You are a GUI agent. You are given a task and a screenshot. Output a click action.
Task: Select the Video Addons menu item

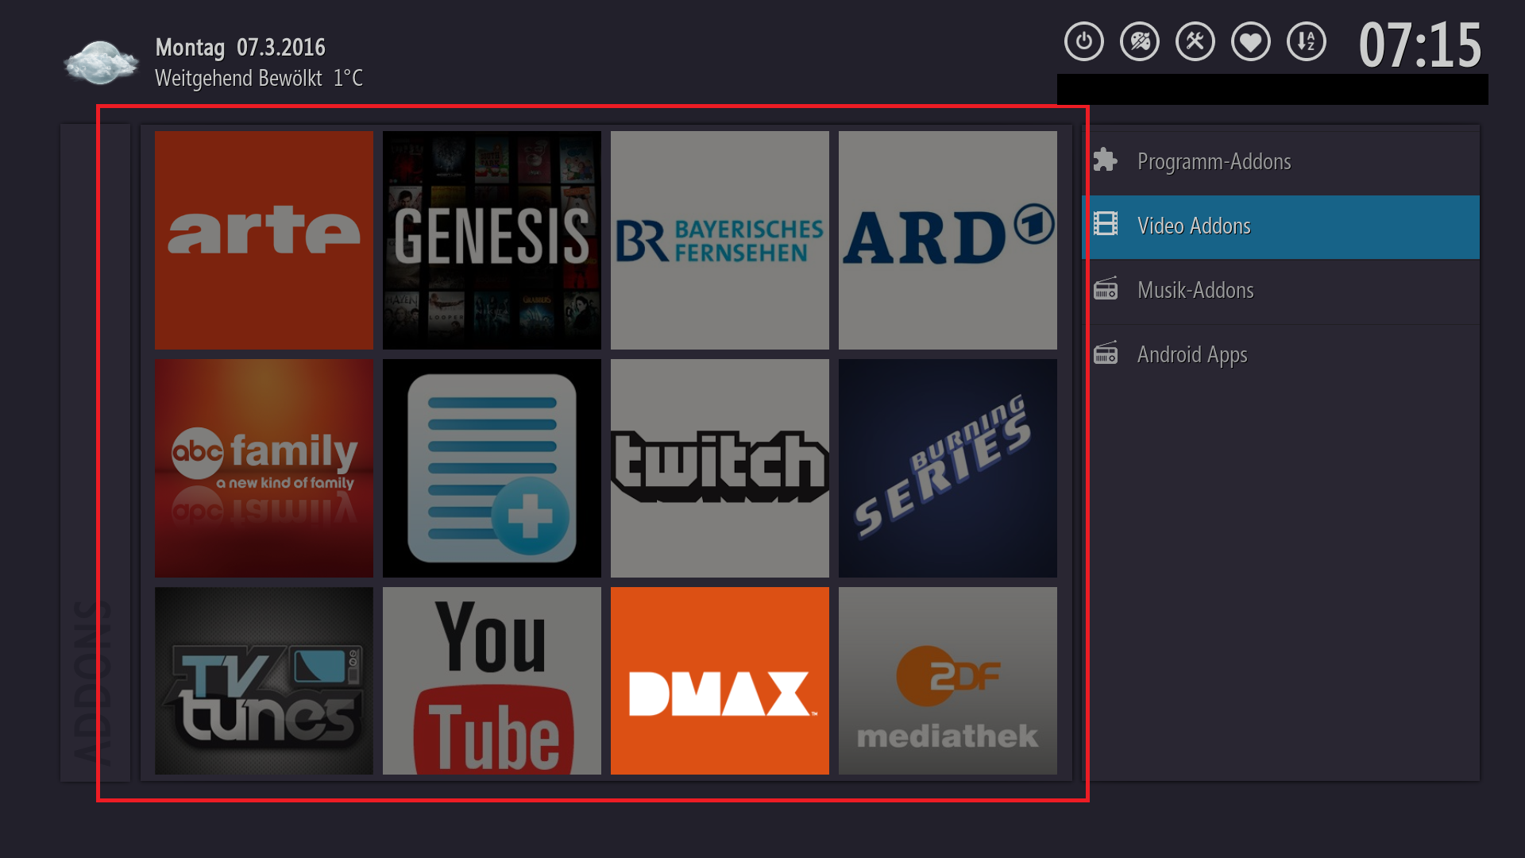tap(1280, 226)
